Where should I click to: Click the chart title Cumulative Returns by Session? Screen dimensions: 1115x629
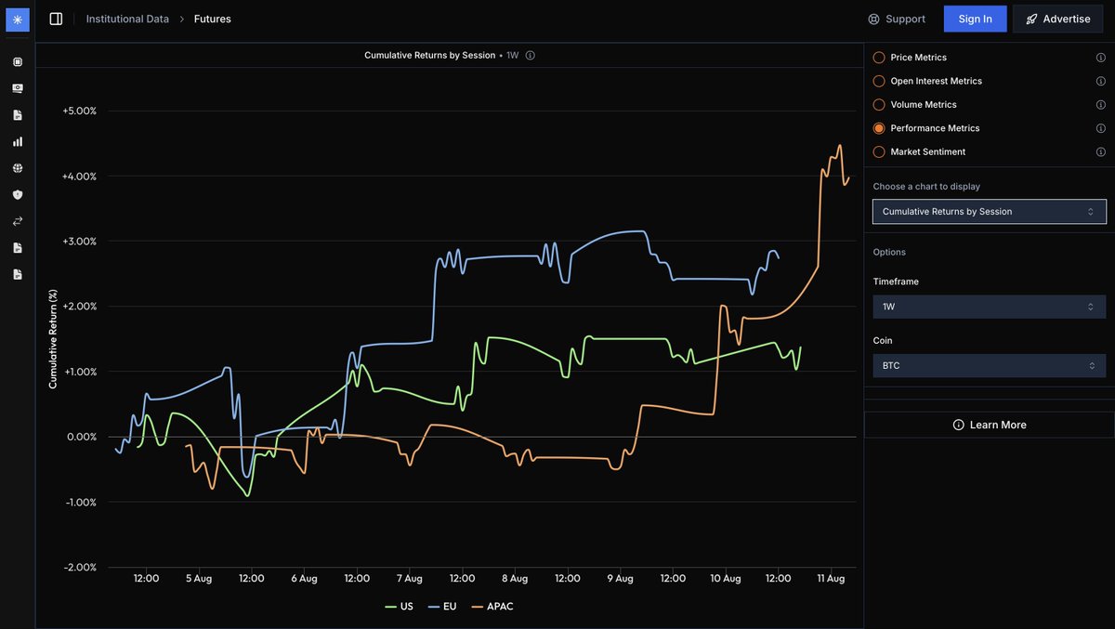click(429, 55)
